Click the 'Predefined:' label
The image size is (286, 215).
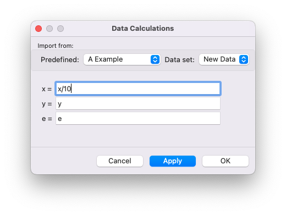(60, 60)
